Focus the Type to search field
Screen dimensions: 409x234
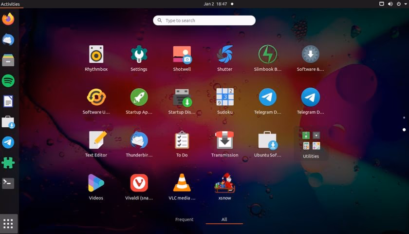pos(204,20)
